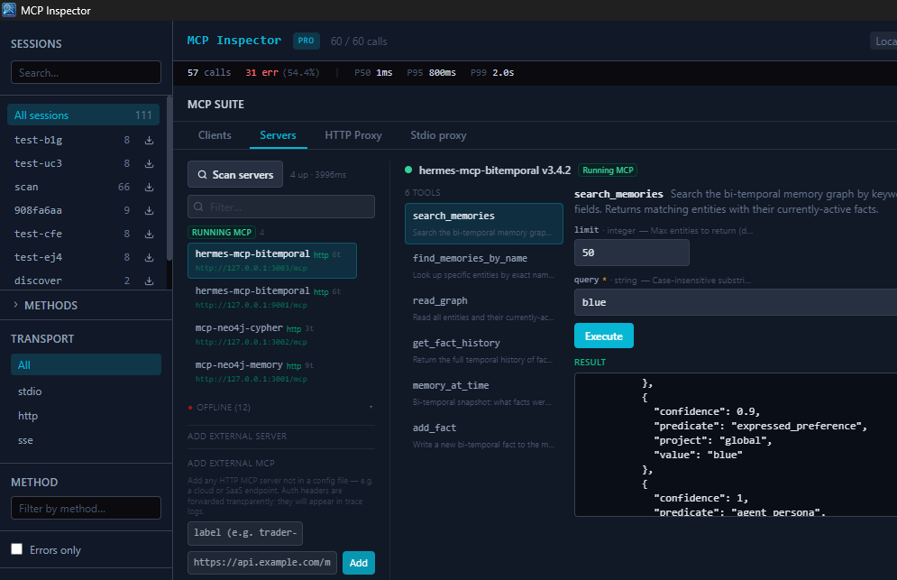Download the test-cfe session
The image size is (897, 580).
[x=149, y=235]
